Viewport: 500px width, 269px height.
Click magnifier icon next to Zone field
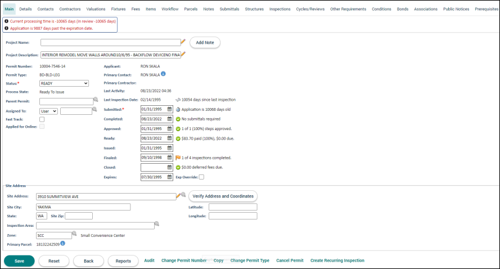coord(75,234)
